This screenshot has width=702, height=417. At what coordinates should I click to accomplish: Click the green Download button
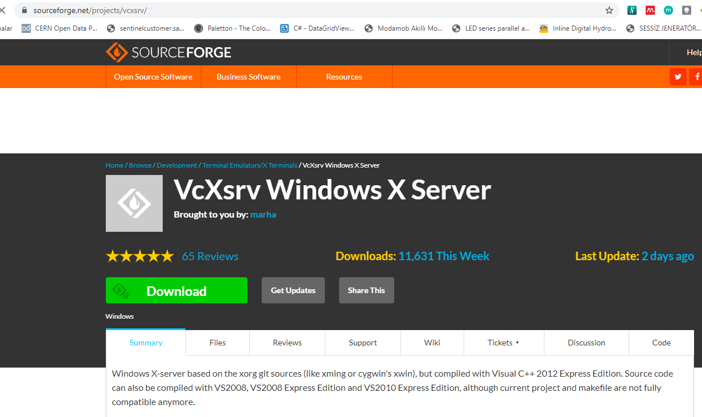pyautogui.click(x=176, y=290)
